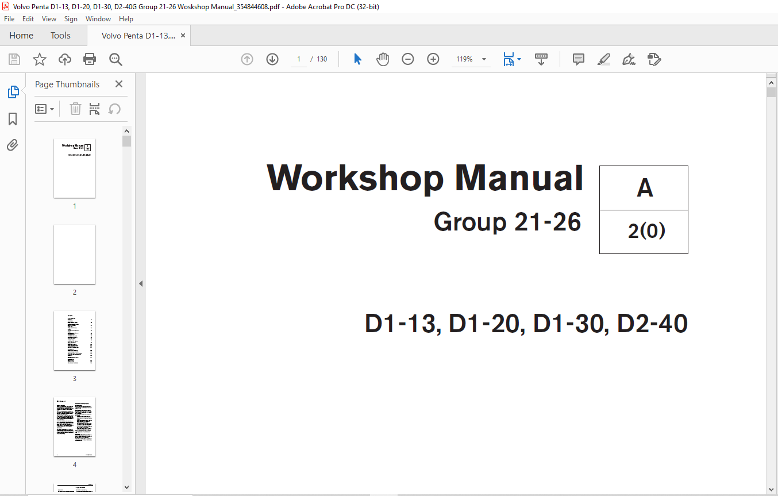Rotate pages counterclockwise icon
Viewport: 778px width, 496px height.
pos(114,109)
